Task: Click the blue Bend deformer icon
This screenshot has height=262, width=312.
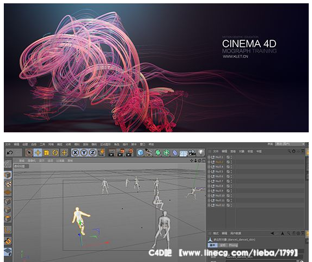Action: pyautogui.click(x=175, y=153)
